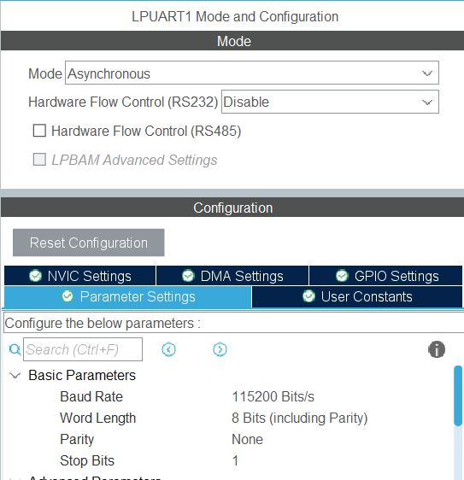Click GPIO Settings green check icon
Viewport: 464px width, 480px height.
(x=342, y=276)
